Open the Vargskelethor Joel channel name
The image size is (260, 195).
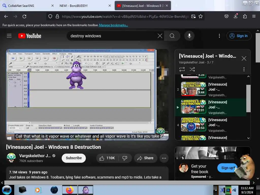[35, 156]
